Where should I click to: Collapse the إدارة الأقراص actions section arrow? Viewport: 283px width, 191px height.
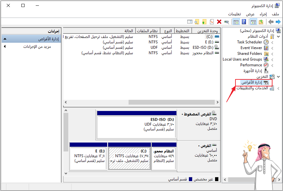coord(5,39)
